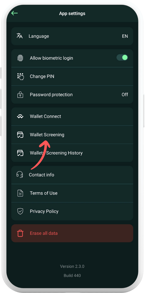Click the Terms of Use document icon
Image resolution: width=145 pixels, height=293 pixels.
point(20,193)
